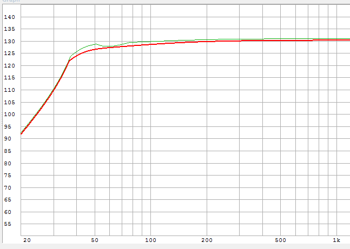The height and width of the screenshot is (249, 350).
Task: Click the 100 y-axis label
Action: 9,115
